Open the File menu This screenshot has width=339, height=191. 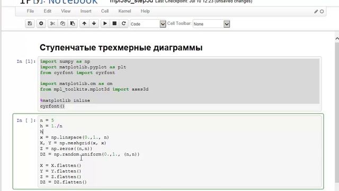30,11
